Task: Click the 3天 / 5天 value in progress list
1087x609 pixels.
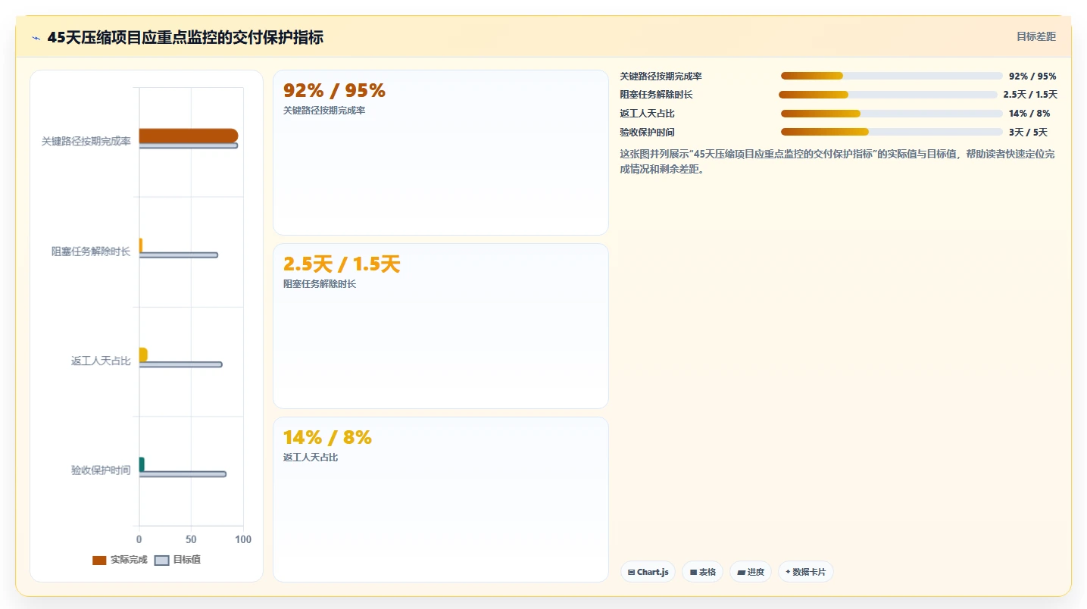Action: pos(1028,132)
